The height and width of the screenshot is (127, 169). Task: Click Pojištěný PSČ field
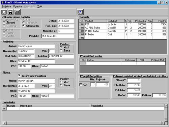24,66
